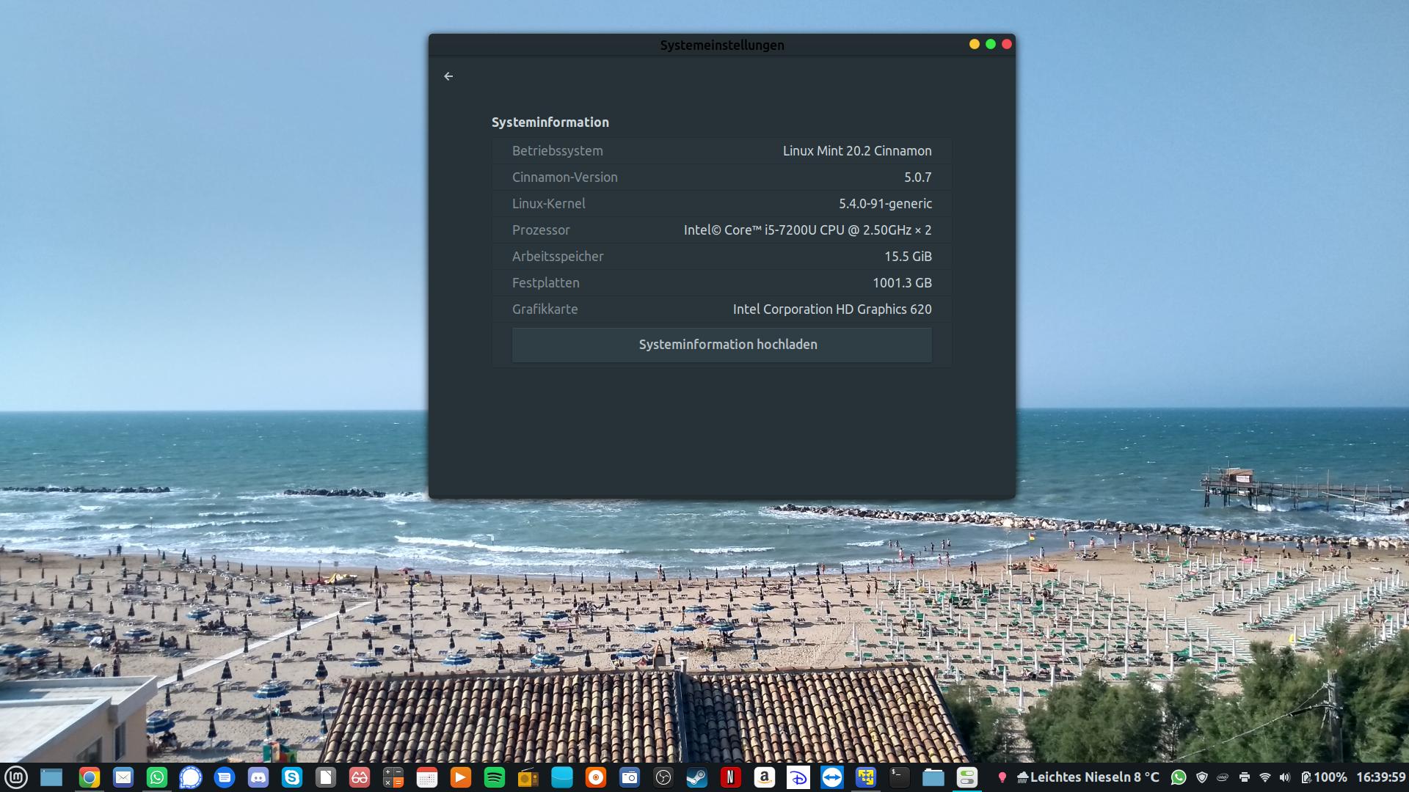The height and width of the screenshot is (792, 1409).
Task: Open the Terminal from the panel
Action: point(899,777)
